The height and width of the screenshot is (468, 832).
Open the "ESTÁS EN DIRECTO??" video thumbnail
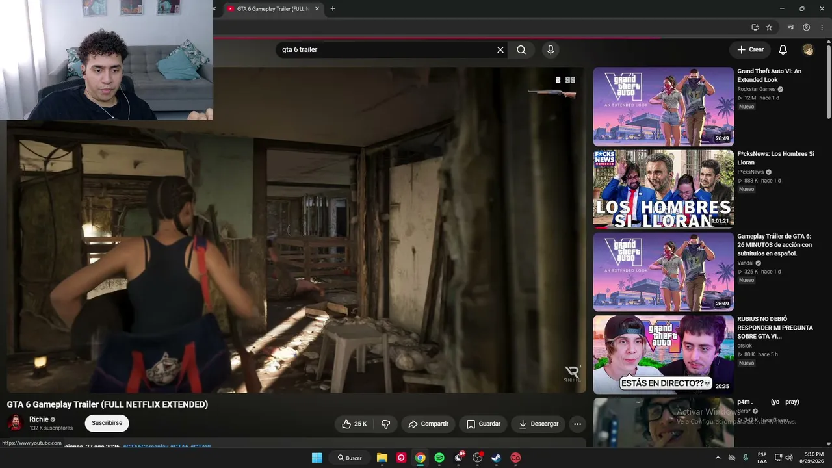click(x=663, y=354)
